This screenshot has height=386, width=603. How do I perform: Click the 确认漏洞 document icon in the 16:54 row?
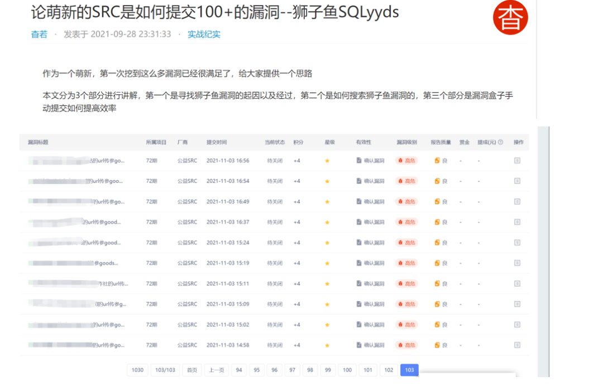coord(359,181)
